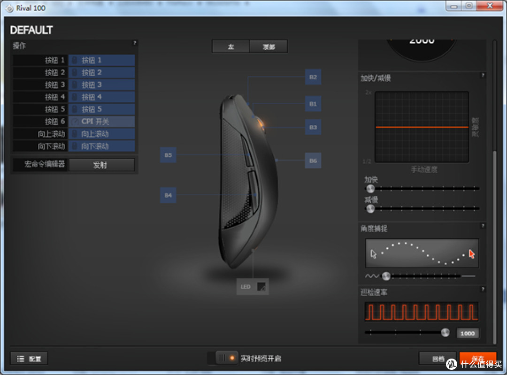Click the wave icon beside angle snapping slider
Image resolution: width=507 pixels, height=375 pixels.
coord(372,276)
